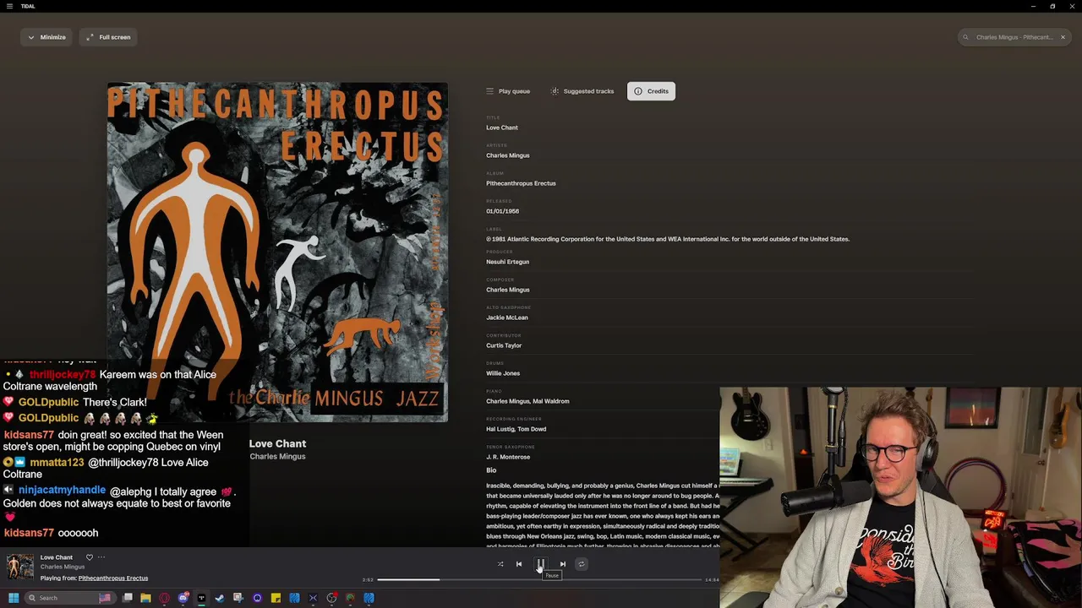
Task: Open the yellow Sticky Notes taskbar icon
Action: [276, 598]
